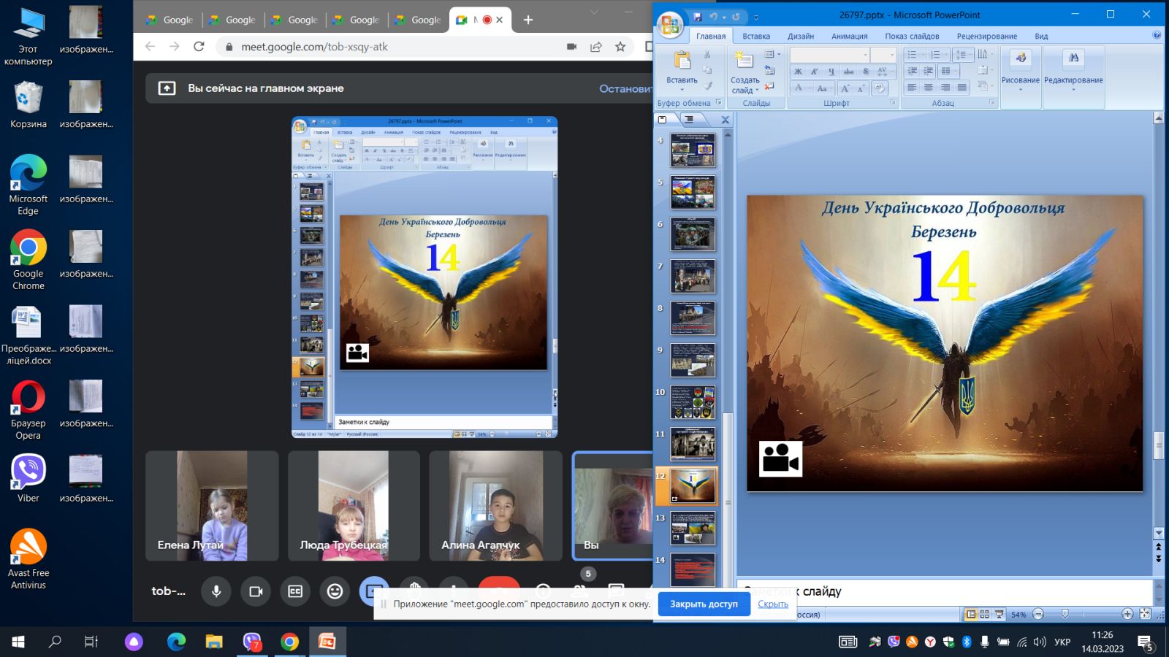
Task: Toggle strikethrough formatting
Action: coord(848,72)
